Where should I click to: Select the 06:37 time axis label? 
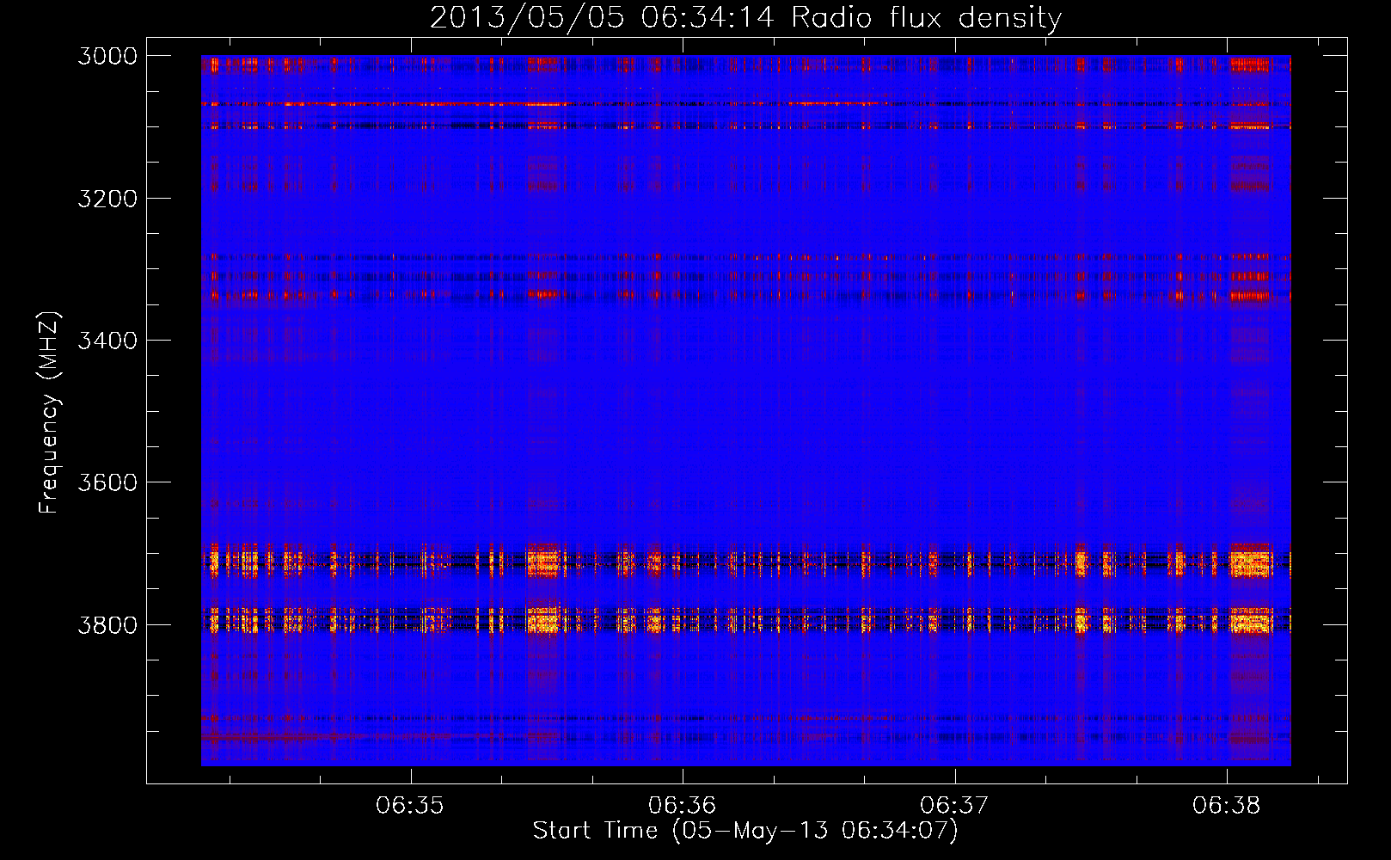[x=954, y=805]
